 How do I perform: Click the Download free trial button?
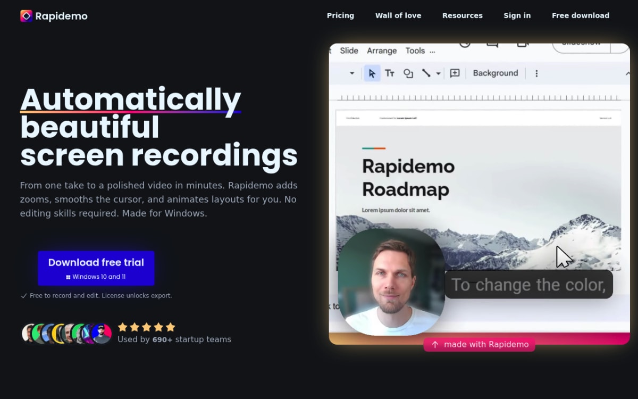(96, 268)
